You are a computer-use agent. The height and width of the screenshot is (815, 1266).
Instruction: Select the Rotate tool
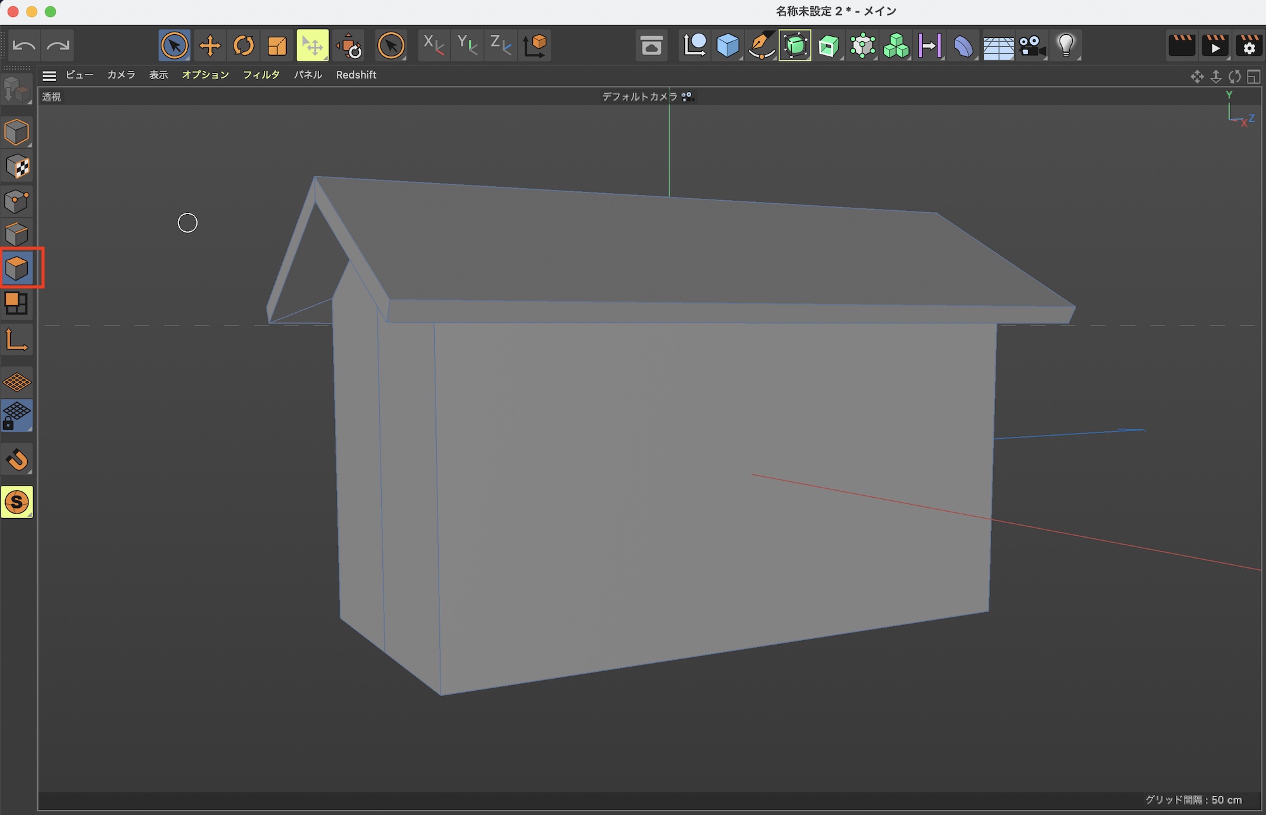(243, 46)
